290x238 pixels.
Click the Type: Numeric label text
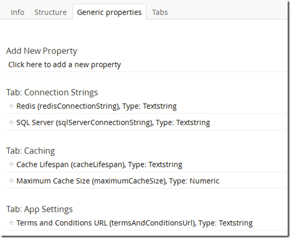194,181
